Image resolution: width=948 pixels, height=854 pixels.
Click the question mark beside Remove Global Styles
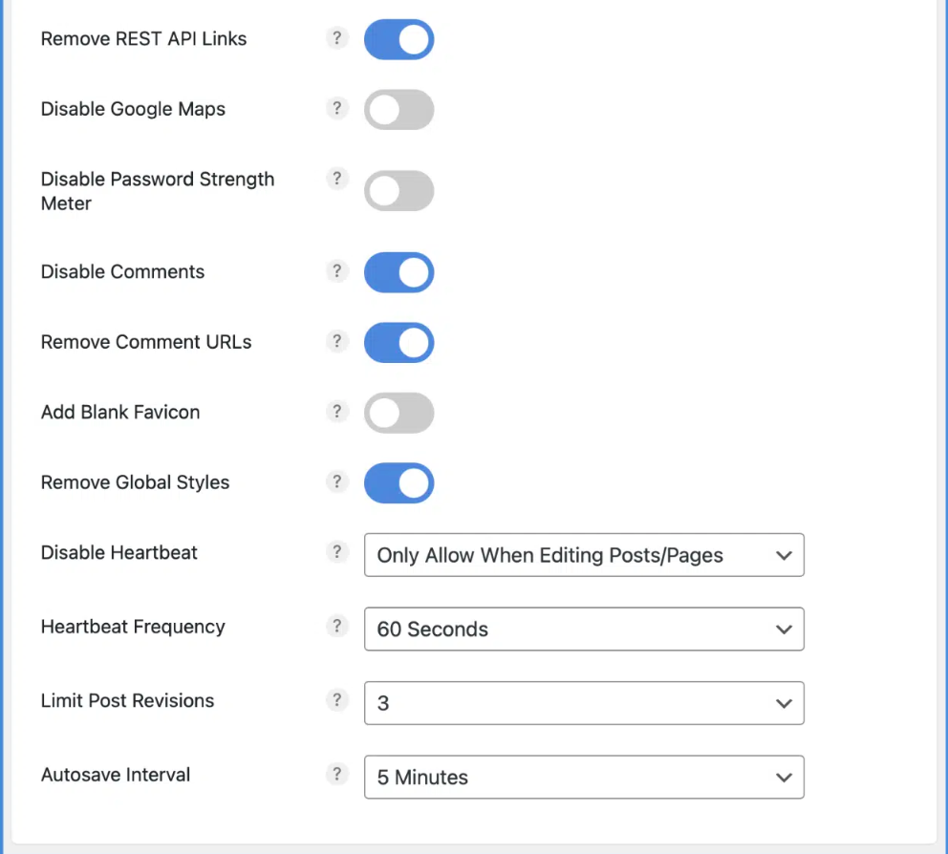click(x=336, y=481)
